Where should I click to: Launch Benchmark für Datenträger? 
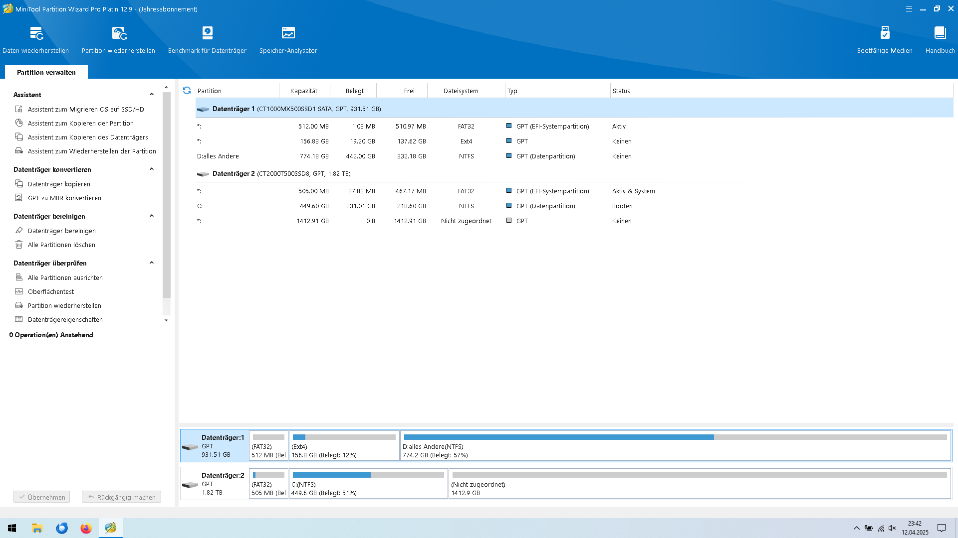click(207, 40)
